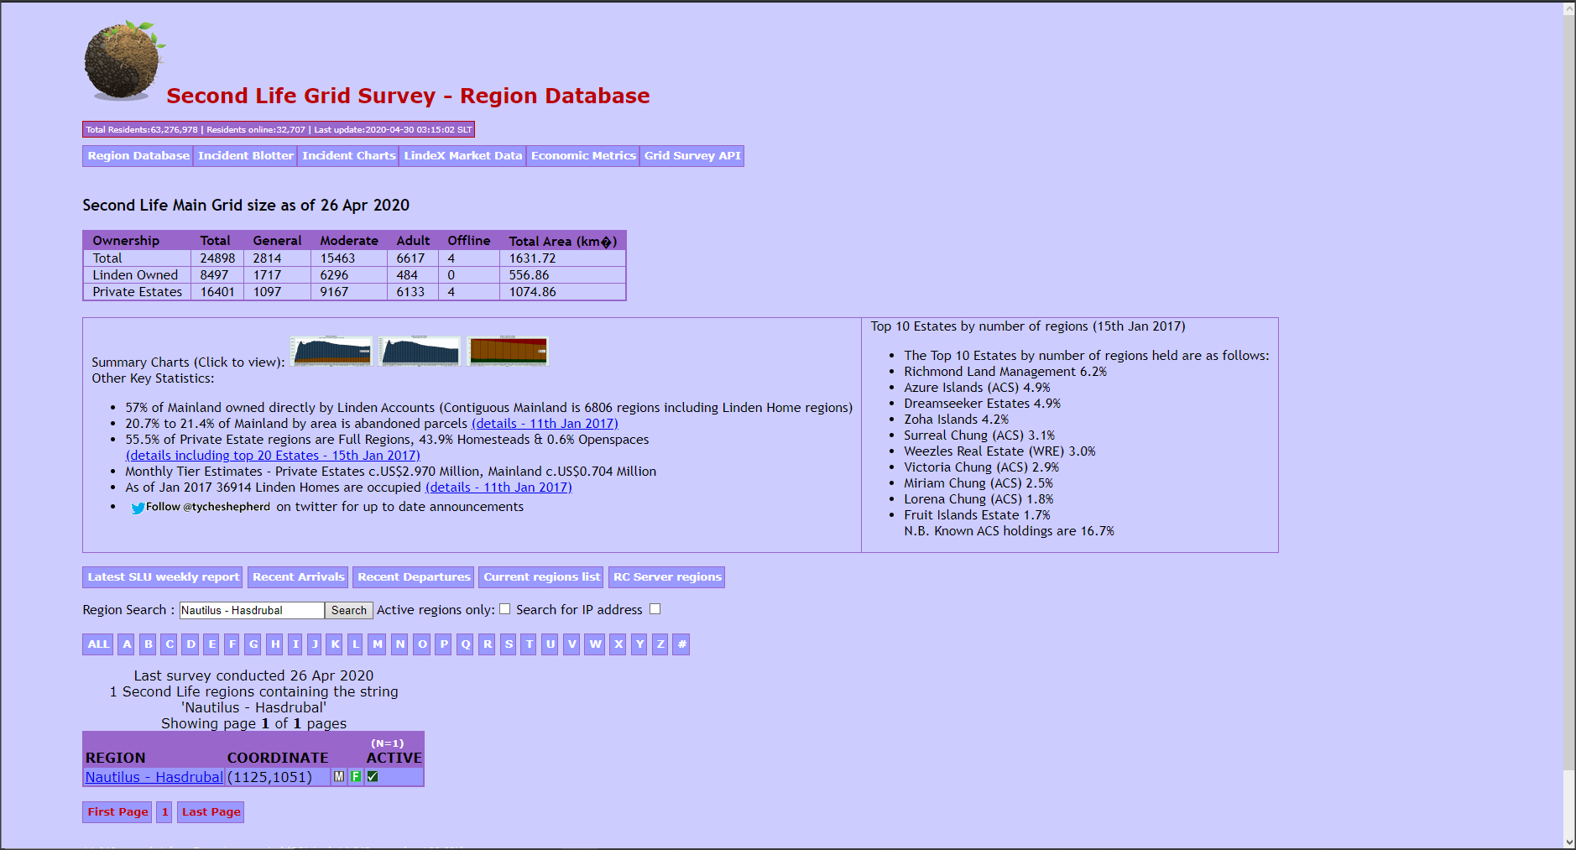Filter regions starting with B

149,644
